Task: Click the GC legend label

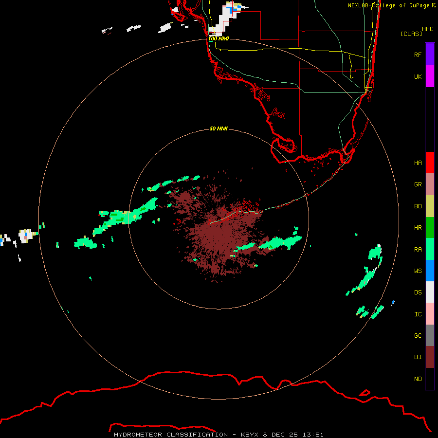Action: 418,336
